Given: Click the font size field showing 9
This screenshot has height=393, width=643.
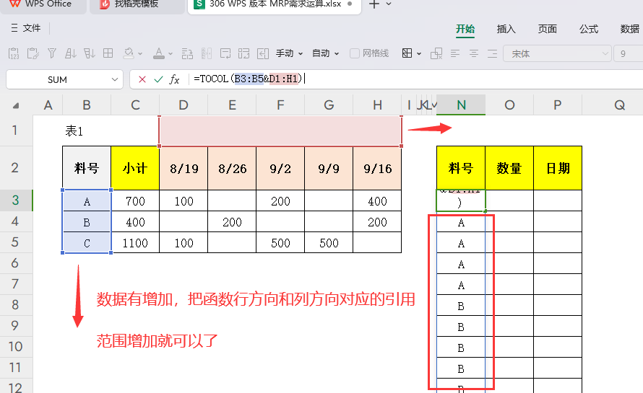Looking at the screenshot, I should (x=629, y=53).
